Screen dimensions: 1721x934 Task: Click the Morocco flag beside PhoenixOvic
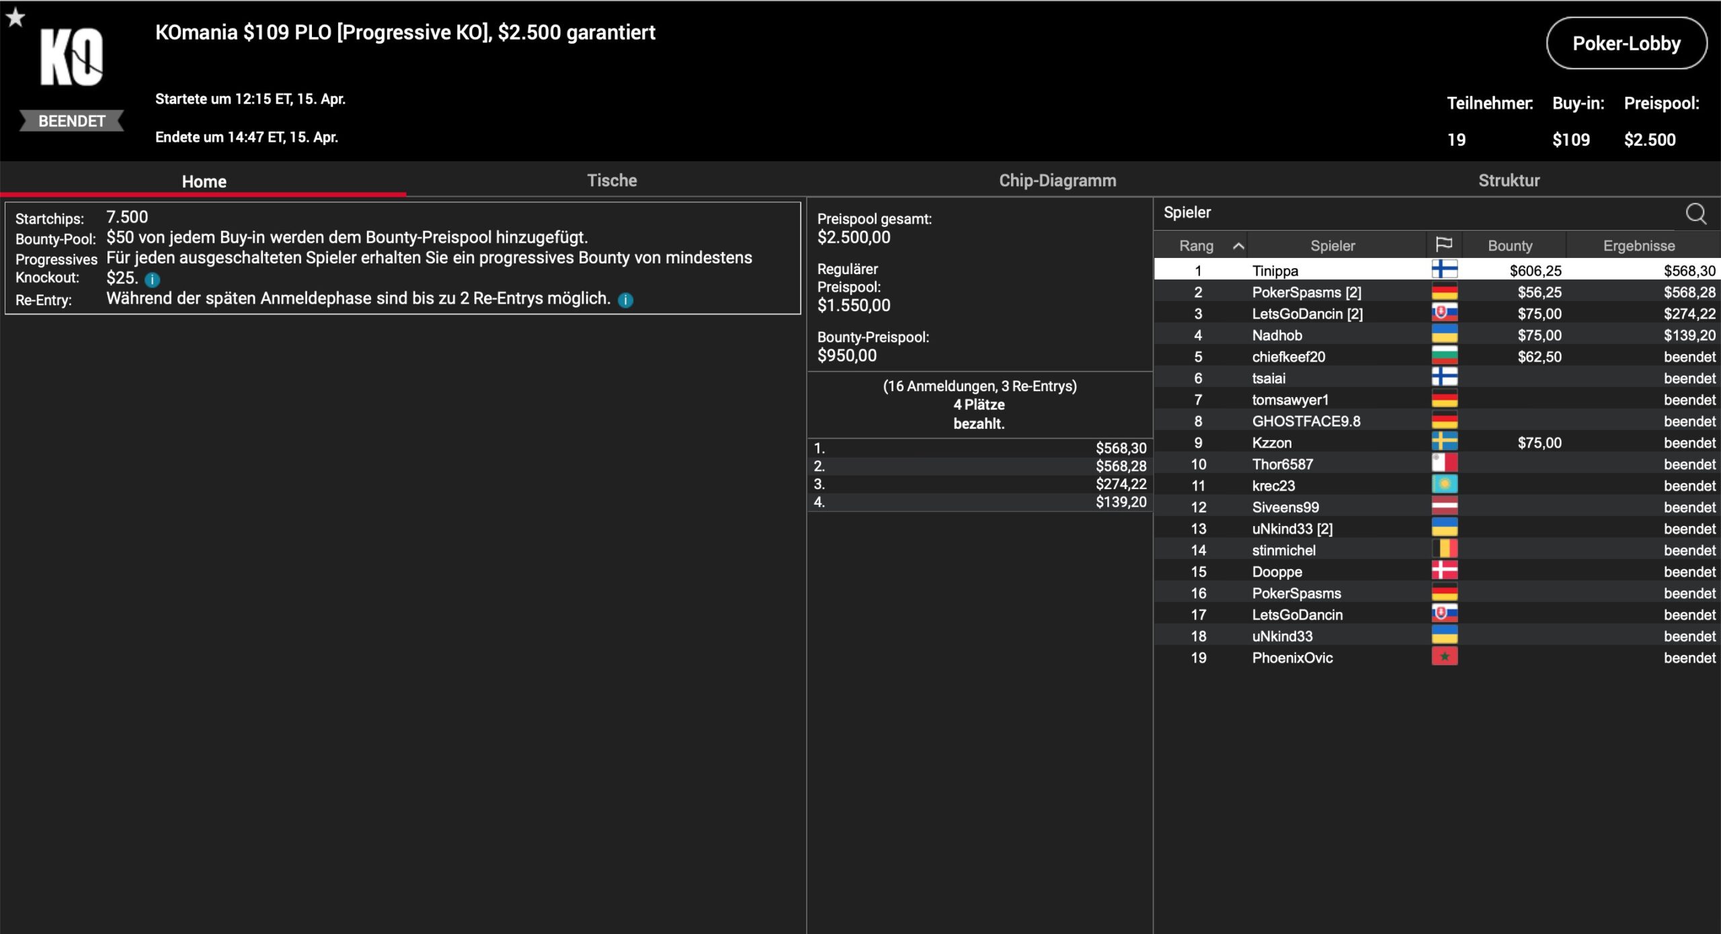coord(1444,657)
